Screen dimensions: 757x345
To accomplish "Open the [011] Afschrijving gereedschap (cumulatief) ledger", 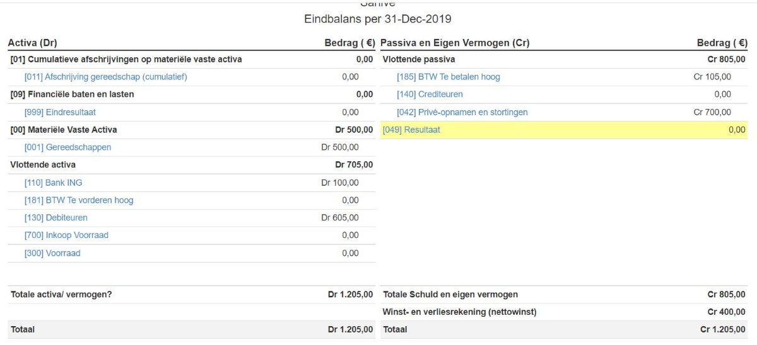I will [x=106, y=77].
